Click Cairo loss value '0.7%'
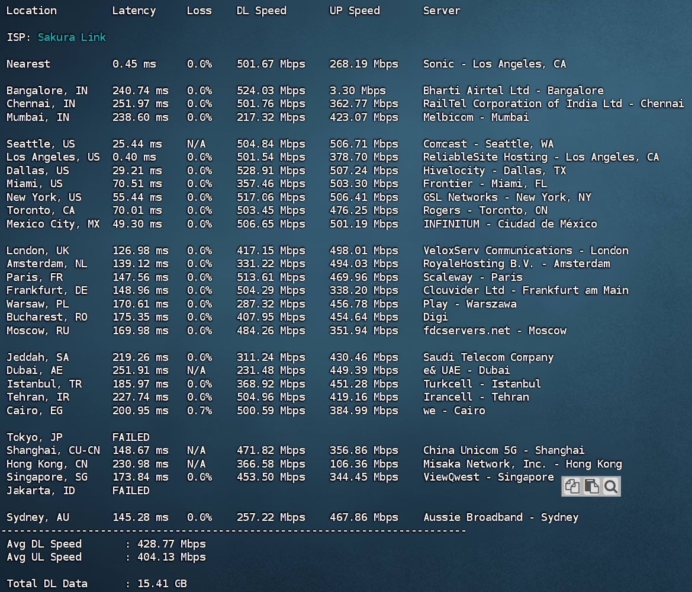 point(199,411)
